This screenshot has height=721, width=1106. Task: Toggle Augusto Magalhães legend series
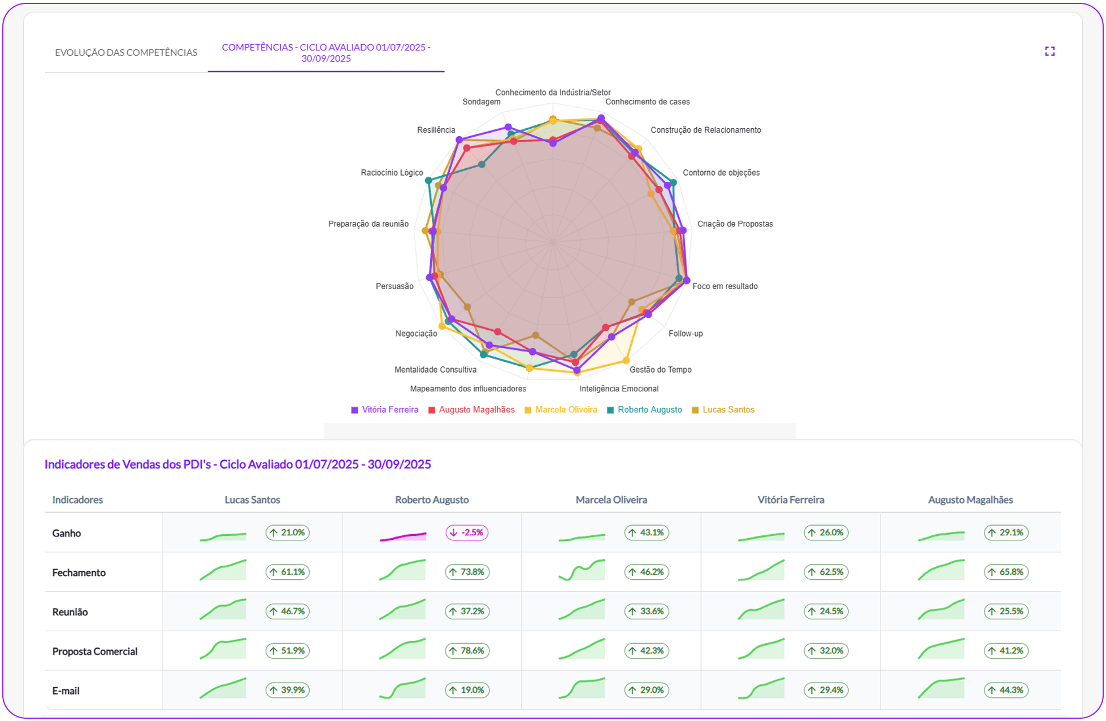pyautogui.click(x=476, y=410)
